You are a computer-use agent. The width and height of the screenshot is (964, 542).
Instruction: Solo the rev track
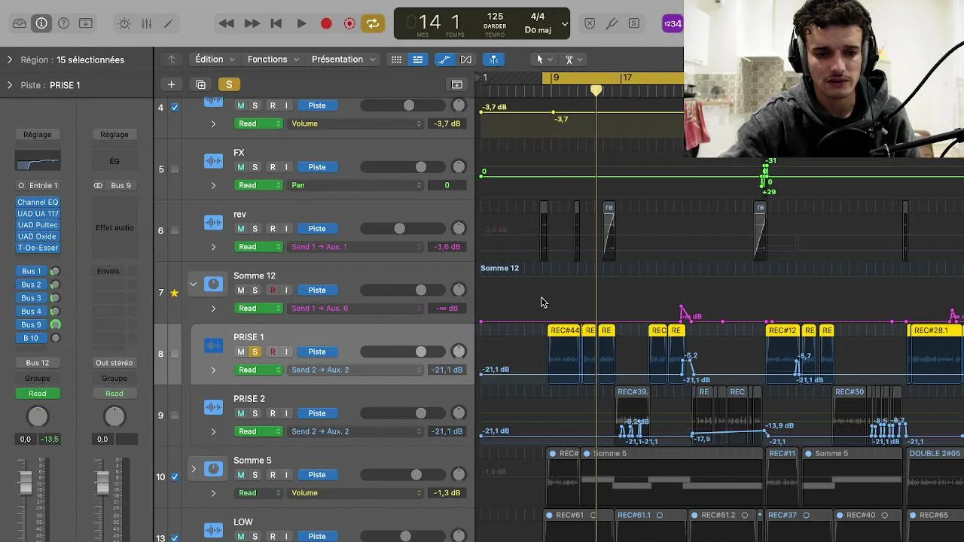(x=255, y=229)
